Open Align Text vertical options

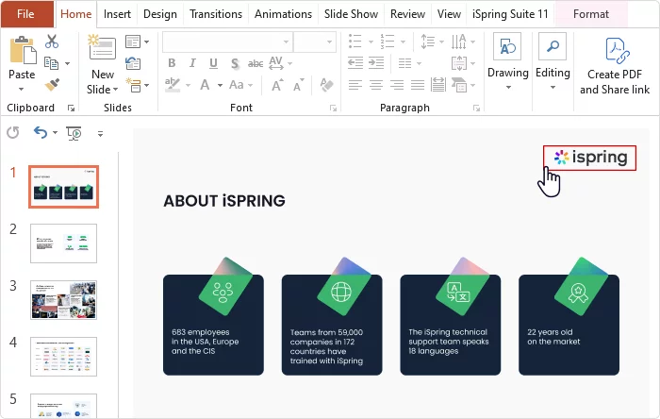tap(459, 63)
